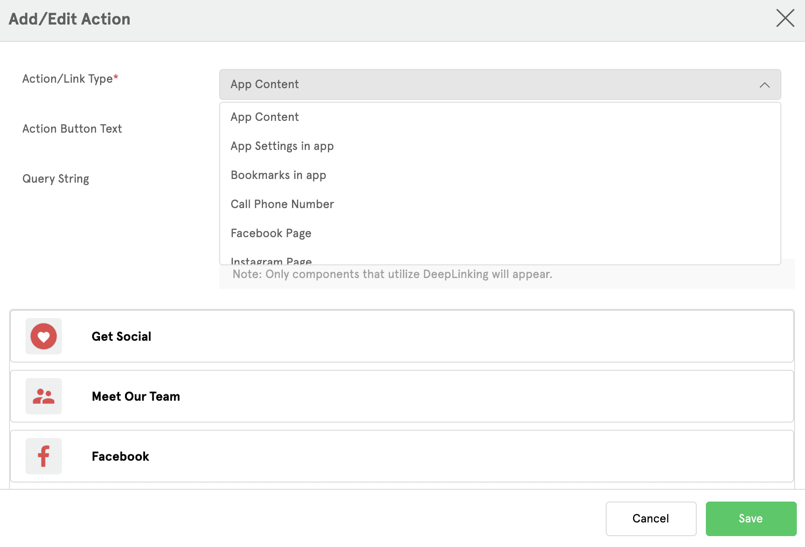Click the X icon to close the dialog

click(x=785, y=19)
